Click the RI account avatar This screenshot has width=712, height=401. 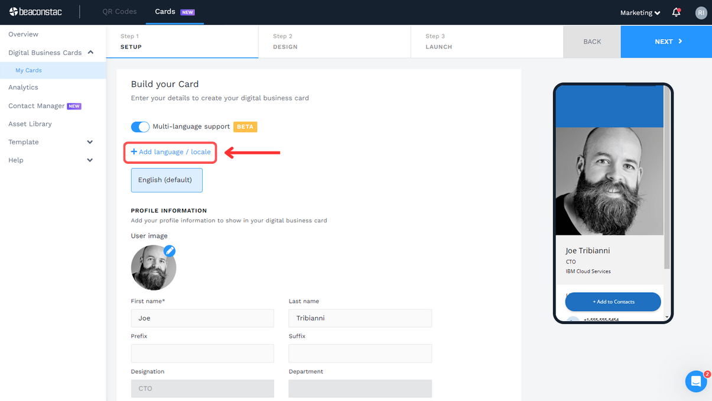point(701,12)
